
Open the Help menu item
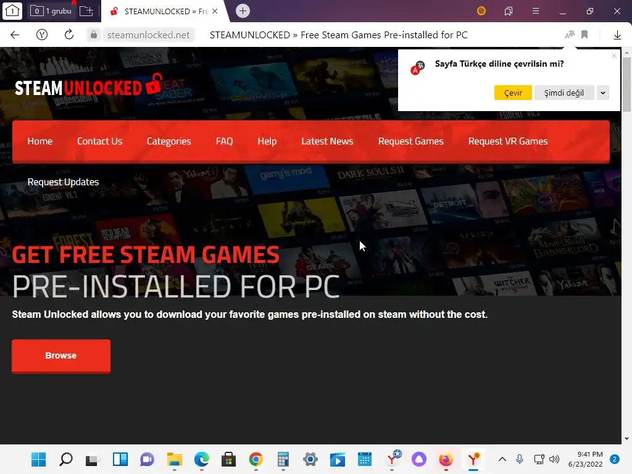267,141
